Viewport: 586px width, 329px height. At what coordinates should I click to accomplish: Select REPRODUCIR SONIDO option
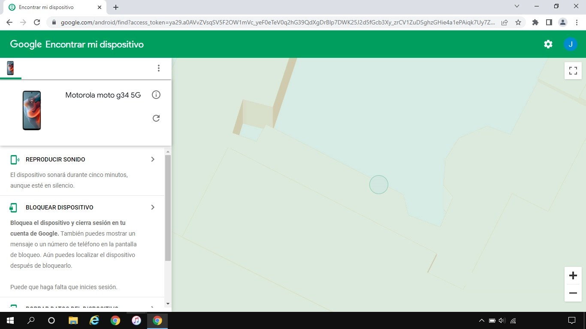coord(55,159)
